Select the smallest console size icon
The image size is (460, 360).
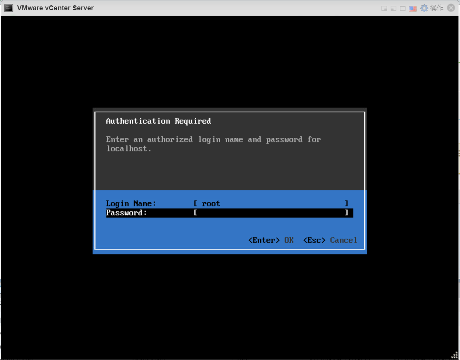385,8
